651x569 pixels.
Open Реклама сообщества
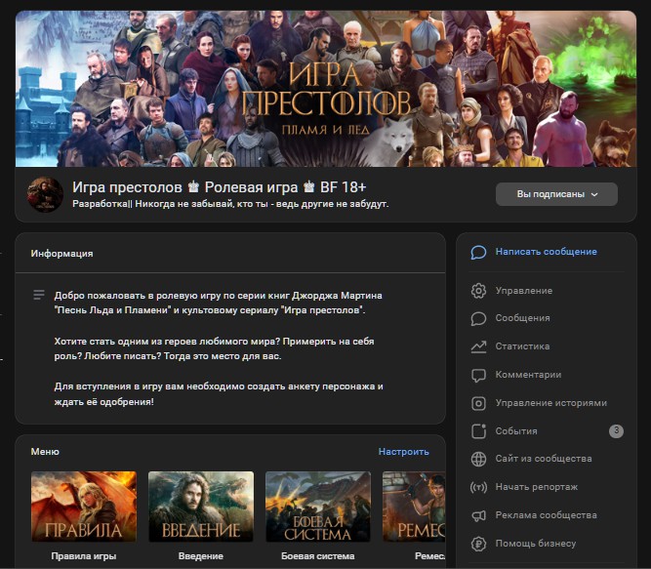547,515
